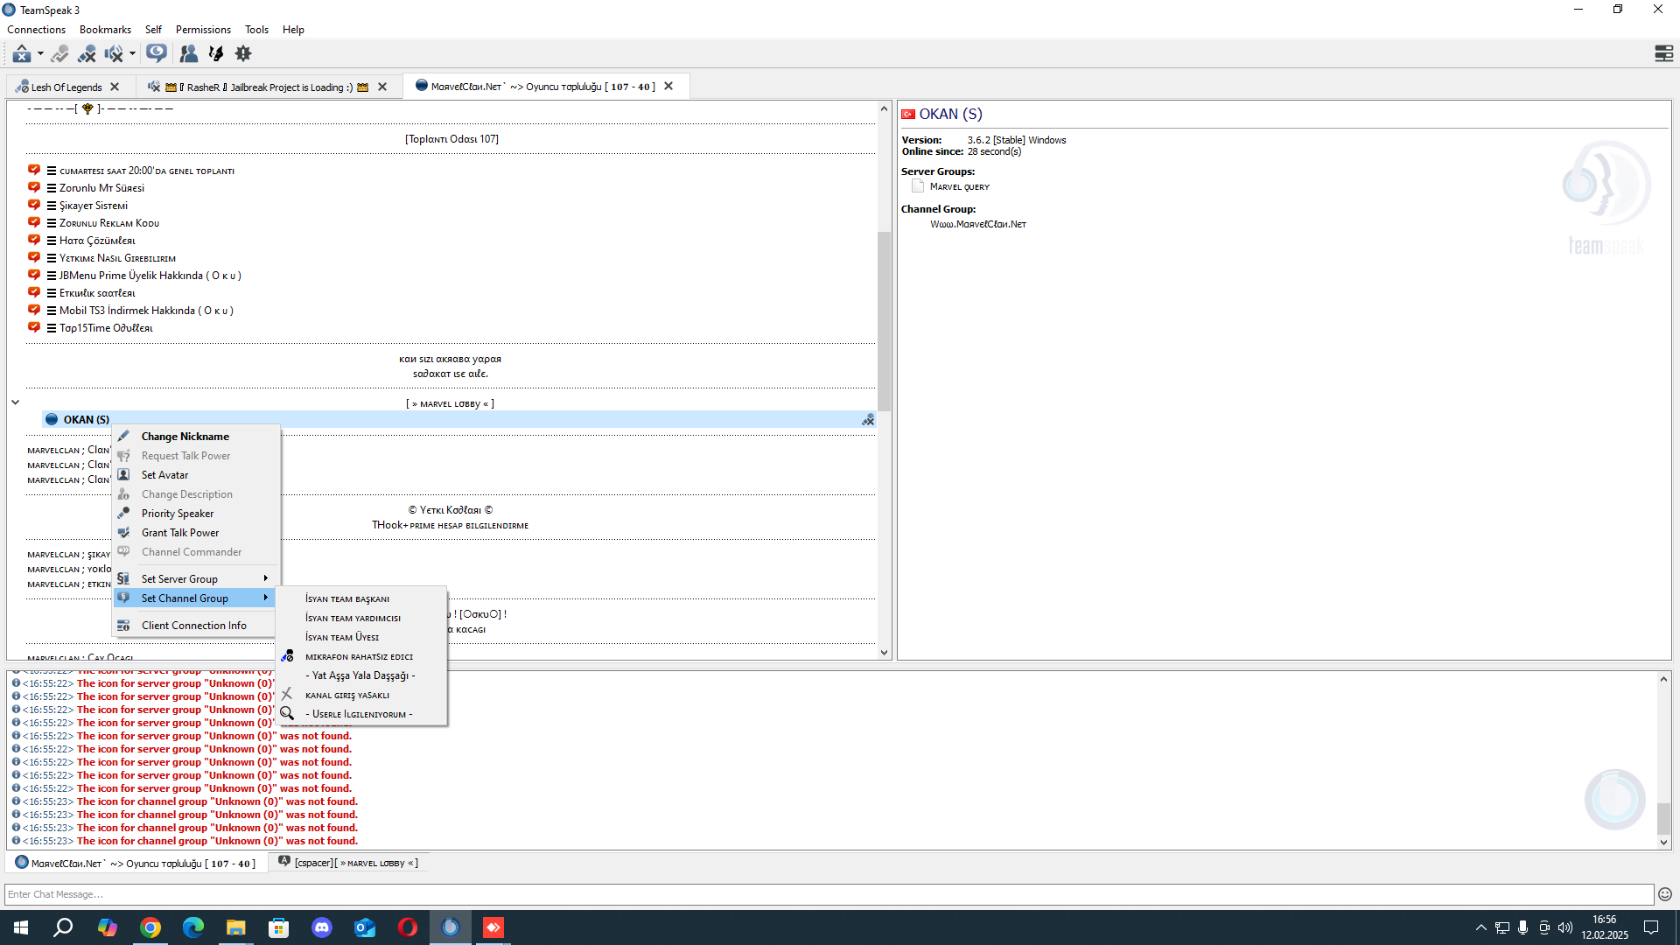The height and width of the screenshot is (945, 1680).
Task: Click the Hata Çözümleri channel icon
Action: 34,240
